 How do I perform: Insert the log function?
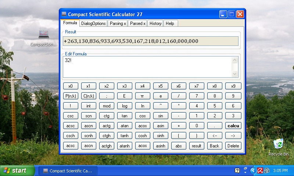click(x=125, y=106)
